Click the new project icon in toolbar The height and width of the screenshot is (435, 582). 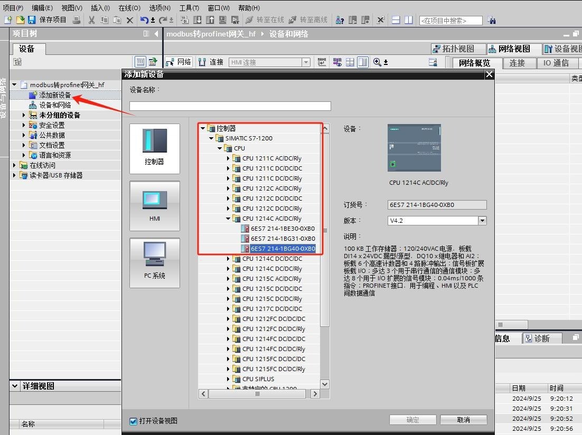click(8, 20)
